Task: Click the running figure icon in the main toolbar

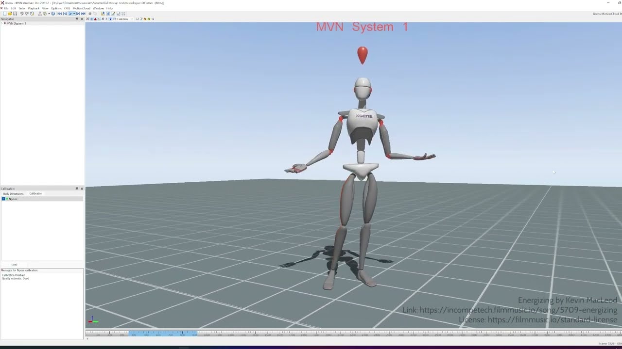Action: (103, 14)
